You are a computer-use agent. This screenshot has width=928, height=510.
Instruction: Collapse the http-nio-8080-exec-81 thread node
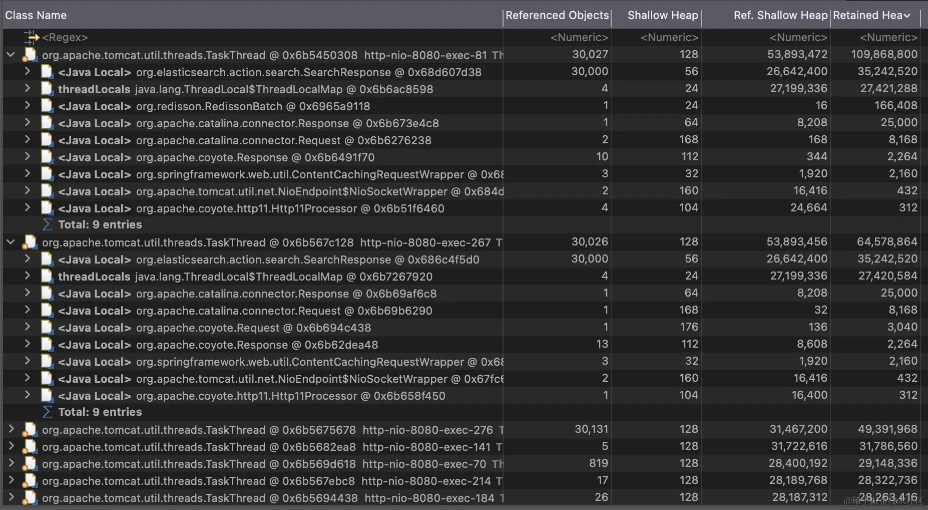(11, 55)
